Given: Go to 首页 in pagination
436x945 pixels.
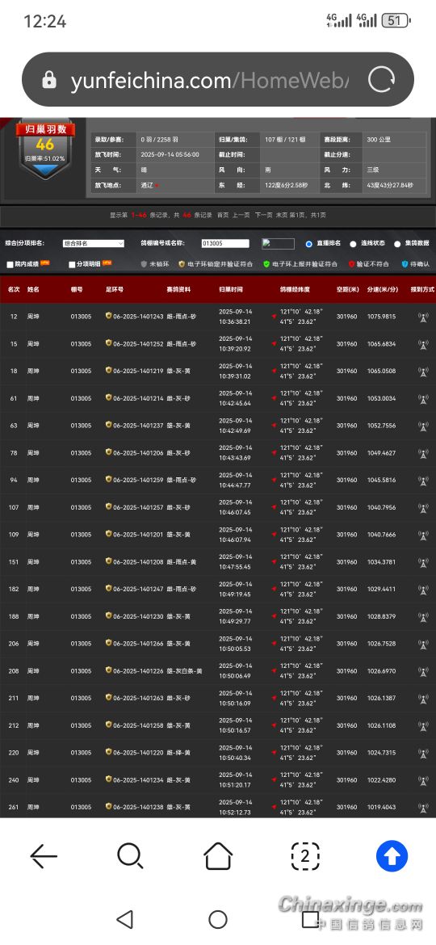Looking at the screenshot, I should (x=223, y=215).
